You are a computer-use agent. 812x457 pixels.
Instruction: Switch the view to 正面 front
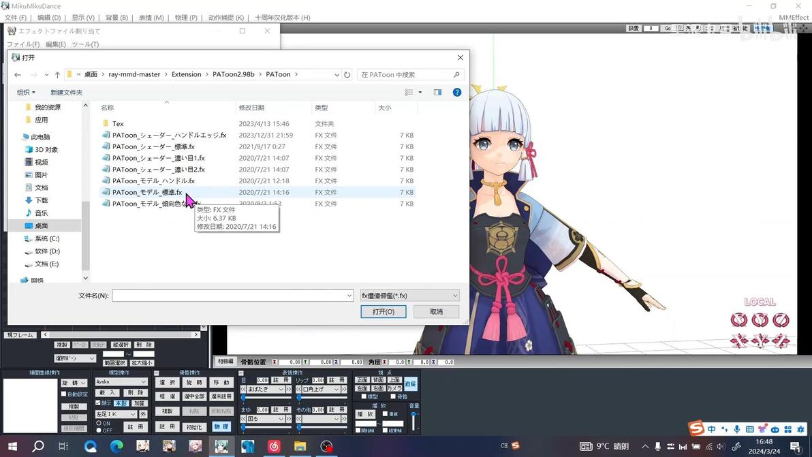(362, 380)
